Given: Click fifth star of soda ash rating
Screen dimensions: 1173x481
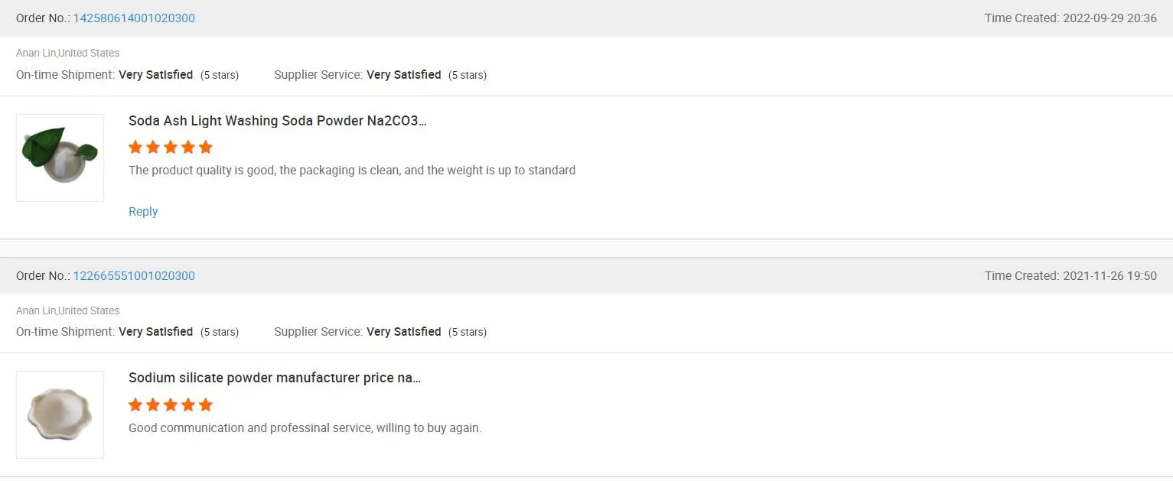Looking at the screenshot, I should [x=205, y=147].
